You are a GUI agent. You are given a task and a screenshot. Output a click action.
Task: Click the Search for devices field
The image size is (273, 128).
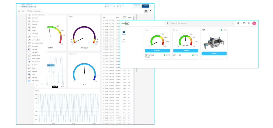[200, 23]
